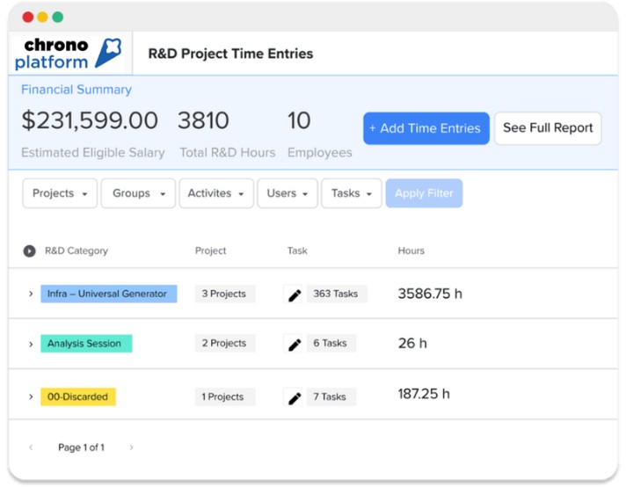Expand the Analysis Session row
Screen dimensions: 626x487
tap(31, 345)
